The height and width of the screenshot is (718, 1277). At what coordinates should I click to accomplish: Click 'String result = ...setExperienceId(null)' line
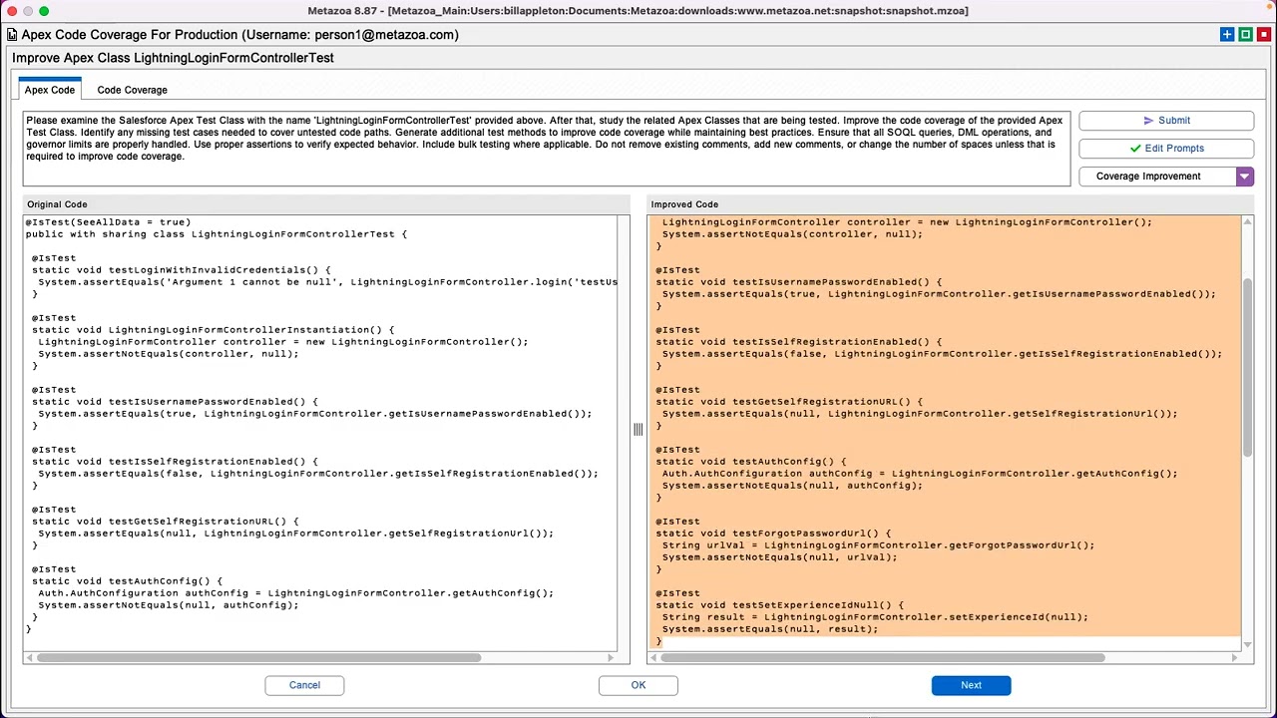(875, 617)
